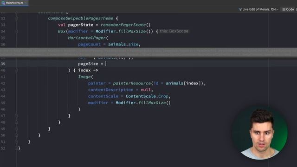Click animals.size on line 36
297x167 pixels.
(123, 45)
